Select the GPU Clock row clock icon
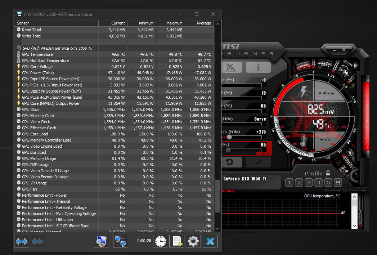The width and height of the screenshot is (377, 255). coord(18,109)
